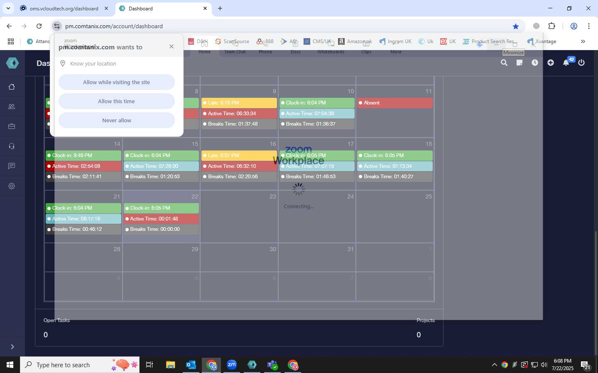Screen dimensions: 598x373
Task: Open the Messages sidebar icon
Action: tap(12, 166)
